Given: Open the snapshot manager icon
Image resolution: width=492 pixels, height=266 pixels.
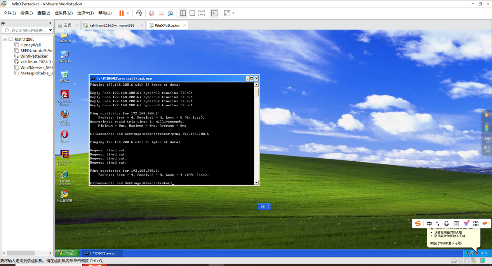Looking at the screenshot, I should coord(170,13).
